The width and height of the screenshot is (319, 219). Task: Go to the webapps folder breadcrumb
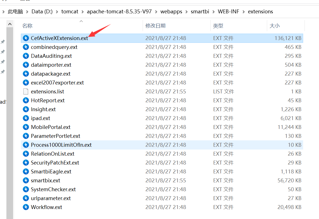pos(171,12)
